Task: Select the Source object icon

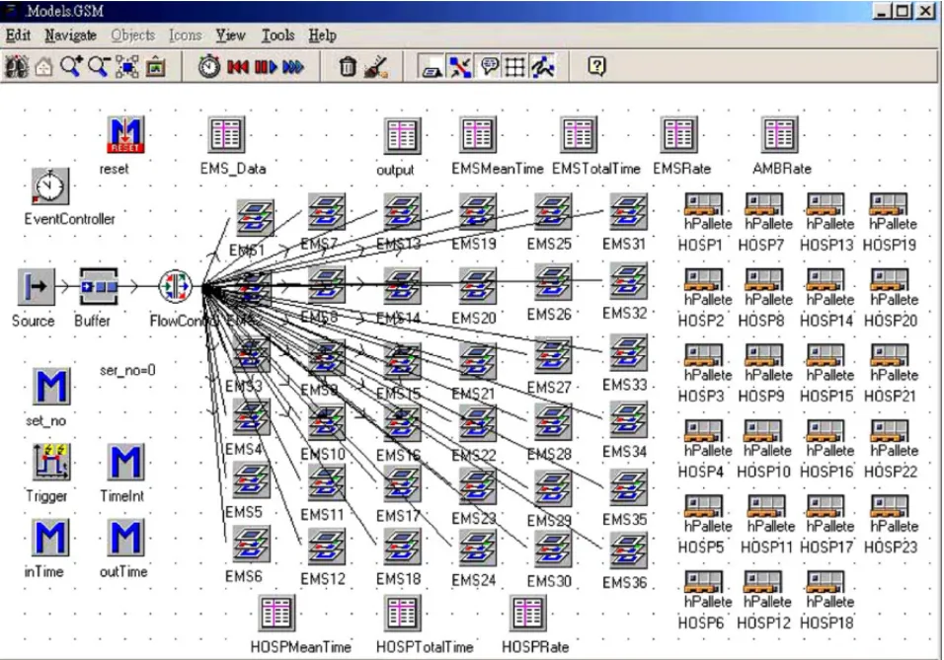Action: (36, 286)
